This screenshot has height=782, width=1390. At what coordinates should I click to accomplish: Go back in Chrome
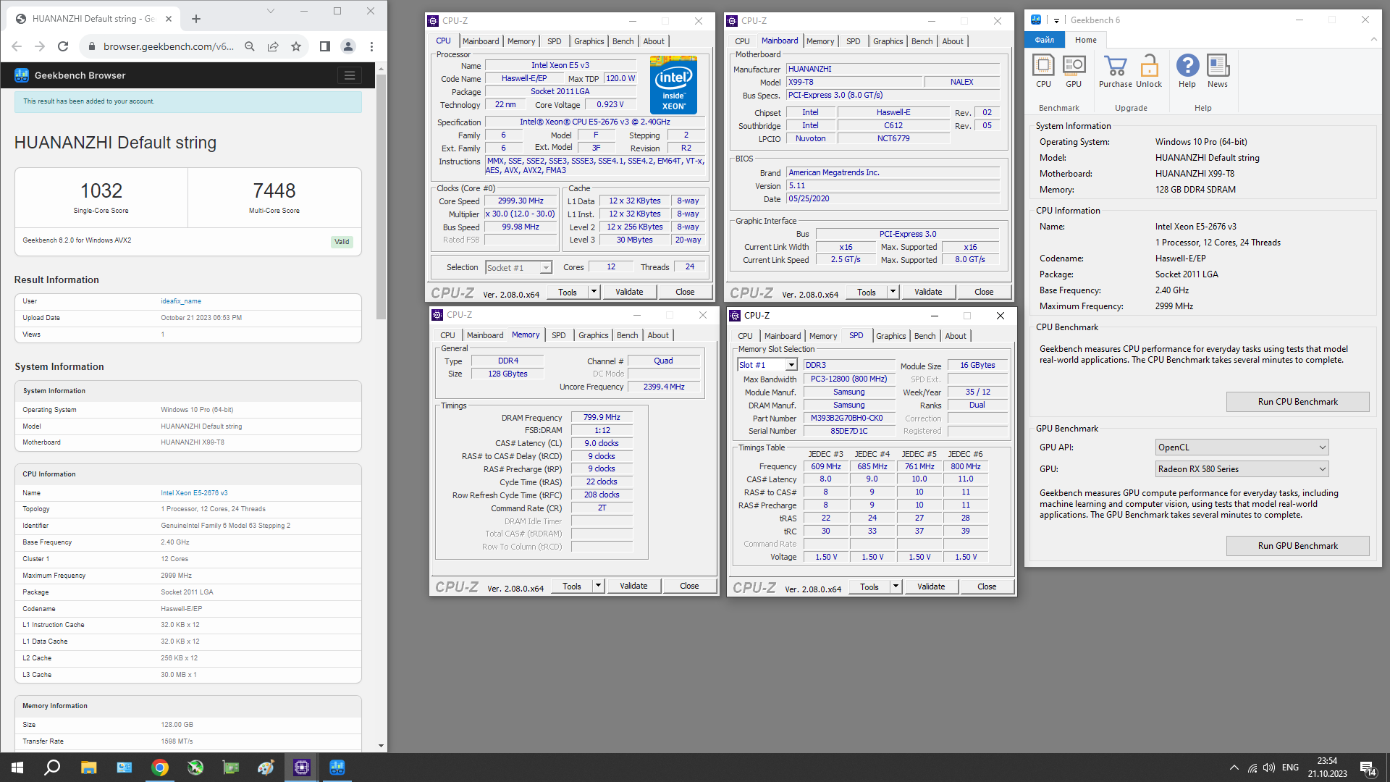17,46
